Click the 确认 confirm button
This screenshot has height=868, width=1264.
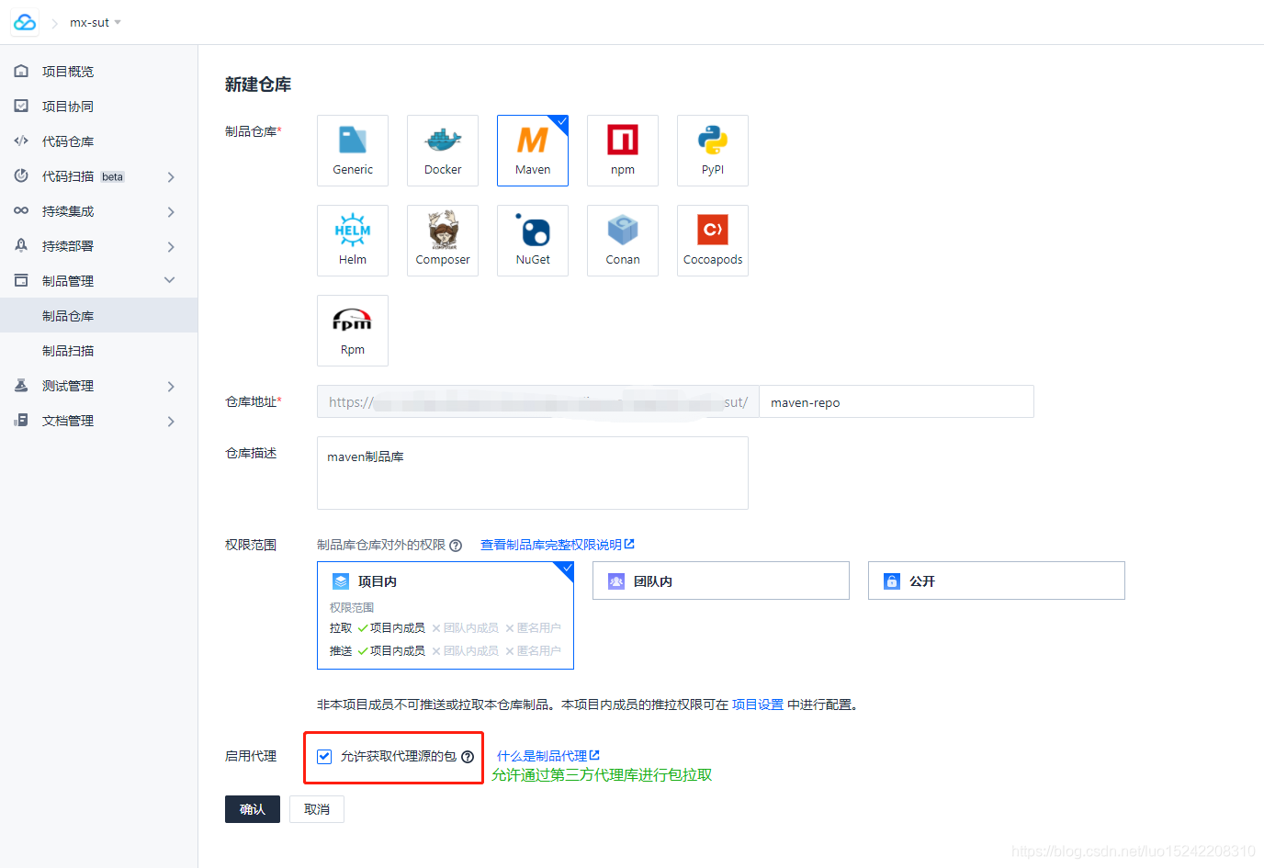253,809
